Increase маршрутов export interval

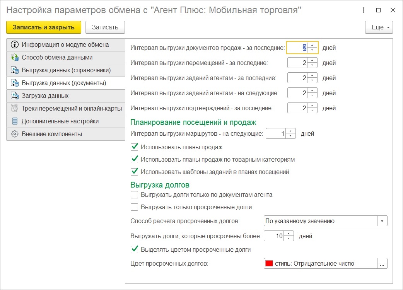[x=291, y=131]
